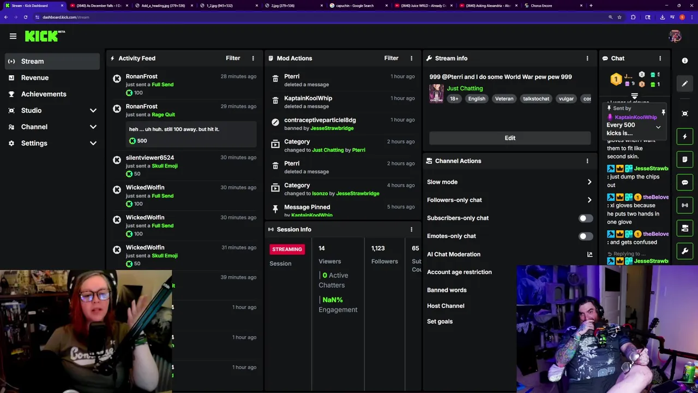Open Mod Actions three-dot options
The width and height of the screenshot is (698, 393).
[x=412, y=58]
